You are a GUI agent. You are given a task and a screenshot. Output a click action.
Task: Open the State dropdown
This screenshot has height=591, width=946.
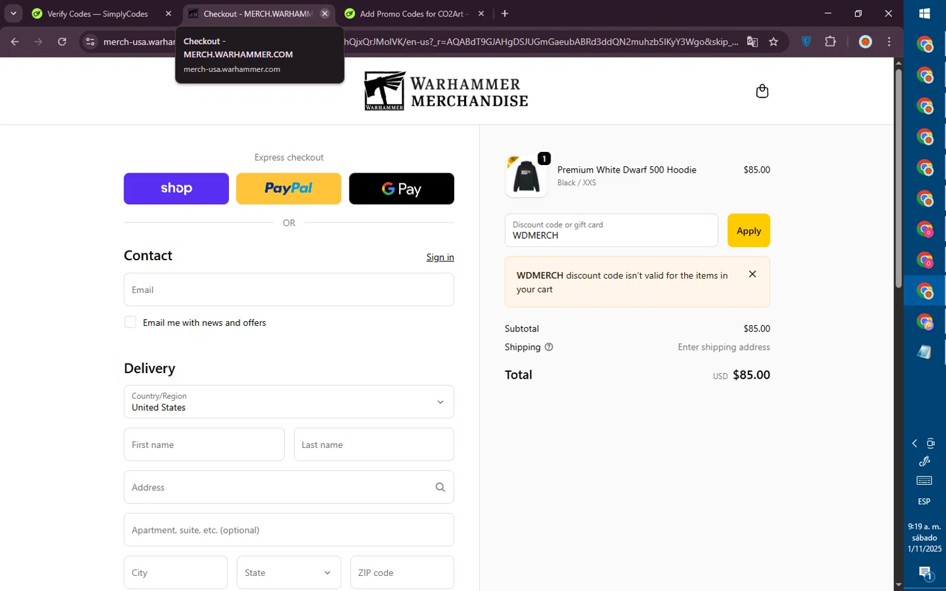(x=289, y=572)
